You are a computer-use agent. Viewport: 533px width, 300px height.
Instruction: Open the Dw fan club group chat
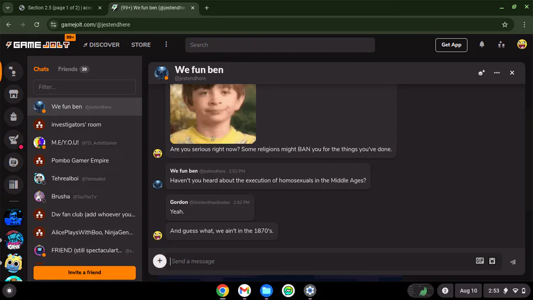click(85, 214)
